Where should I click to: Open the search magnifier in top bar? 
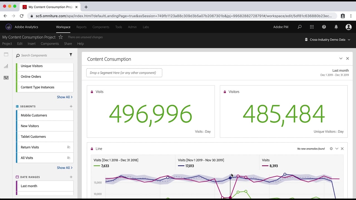point(300,27)
